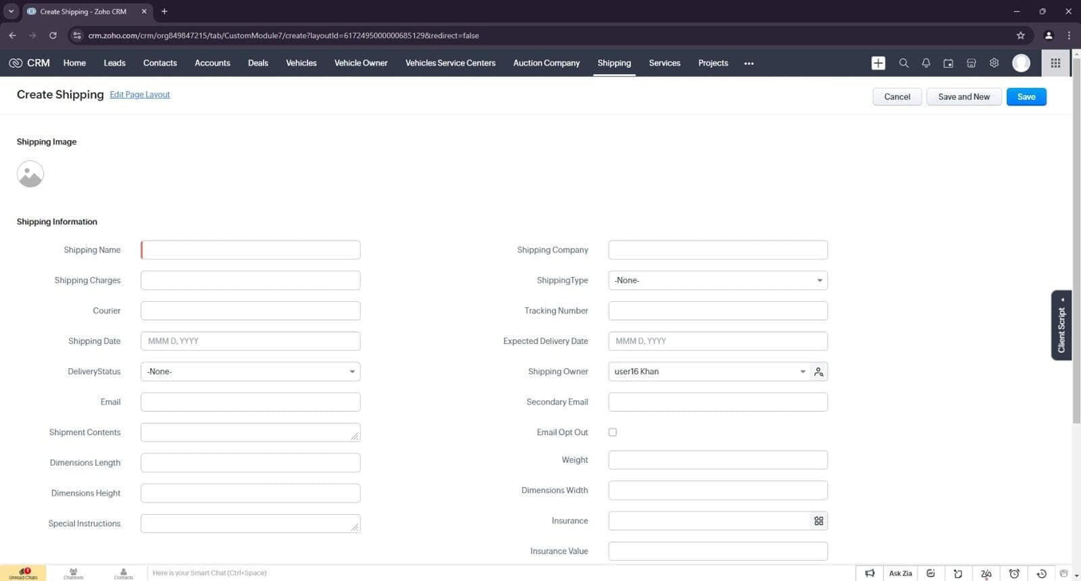Screen dimensions: 1081x581
Task: Open the setup gear icon
Action: 994,63
